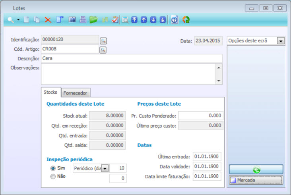Click the faded green arrows toolbar icon
This screenshot has height=195, width=291.
[x=105, y=19]
